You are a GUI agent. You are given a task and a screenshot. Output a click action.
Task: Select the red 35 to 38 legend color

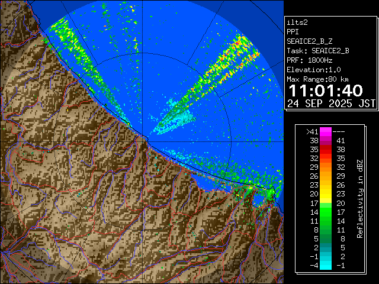326,150
